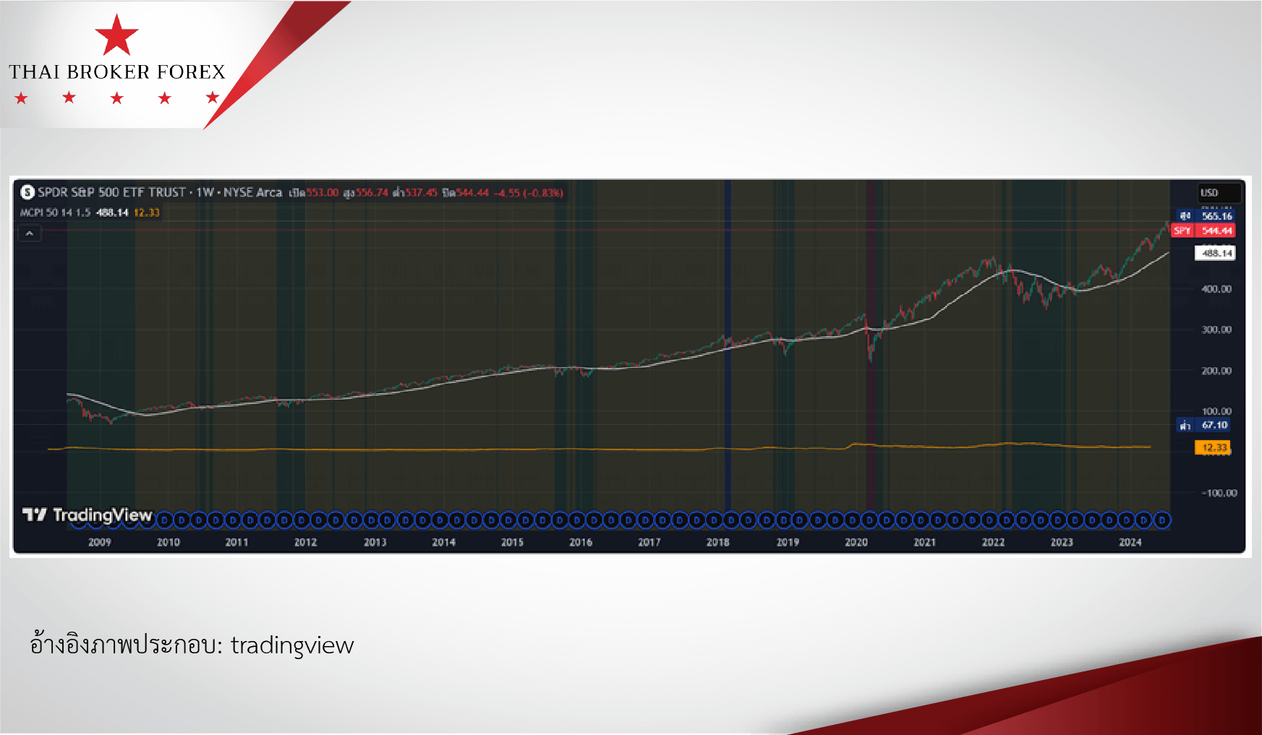Click the THAI BROKER FOREX logo text

[117, 72]
